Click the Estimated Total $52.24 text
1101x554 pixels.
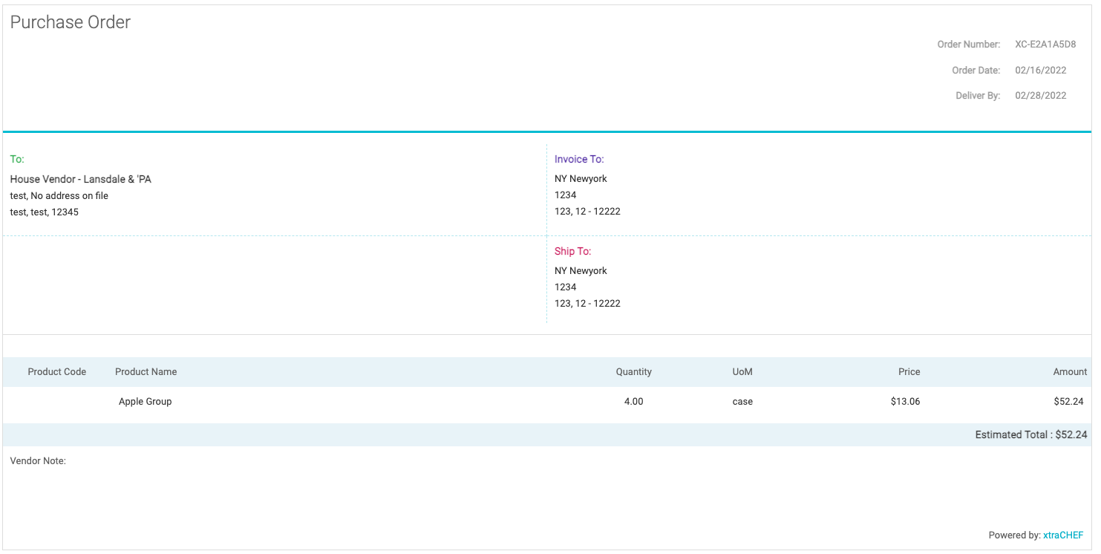click(1030, 435)
